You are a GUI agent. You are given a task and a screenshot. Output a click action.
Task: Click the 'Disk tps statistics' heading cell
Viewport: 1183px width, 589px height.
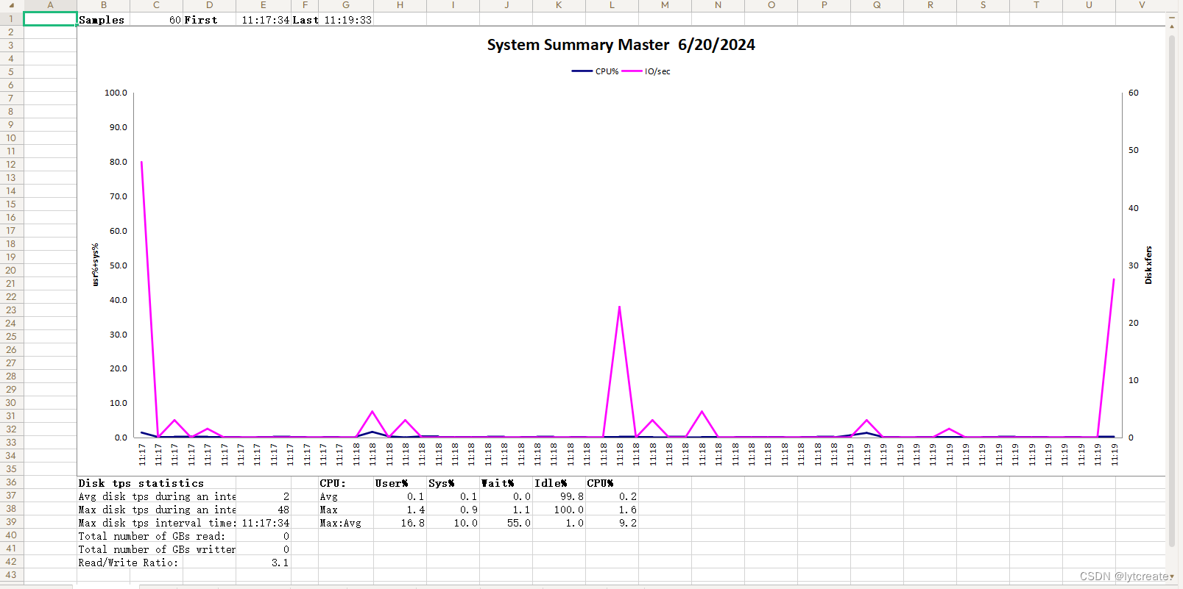tap(141, 483)
